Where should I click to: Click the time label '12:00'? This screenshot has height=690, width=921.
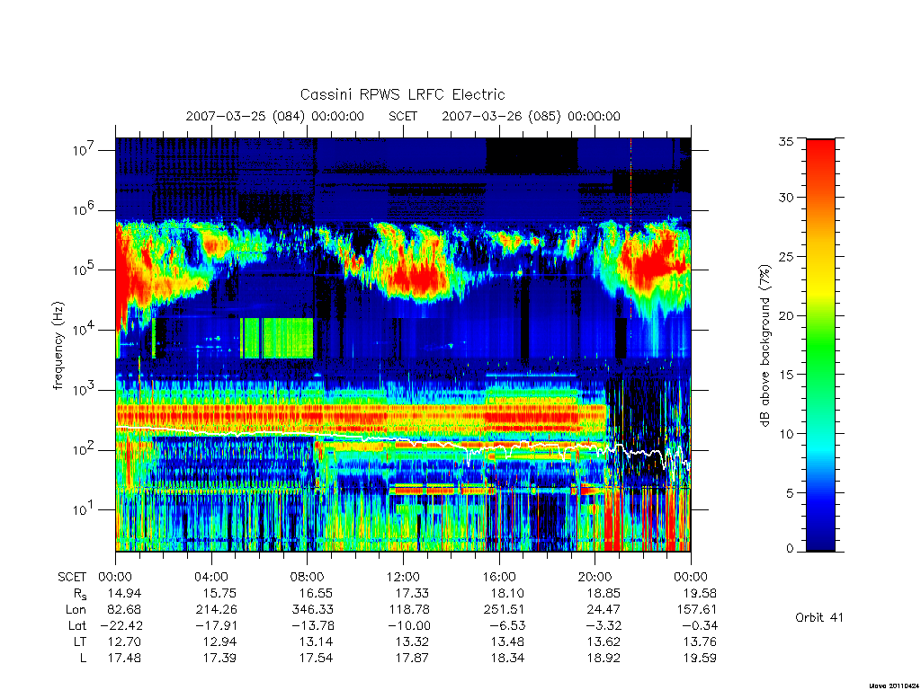click(403, 577)
